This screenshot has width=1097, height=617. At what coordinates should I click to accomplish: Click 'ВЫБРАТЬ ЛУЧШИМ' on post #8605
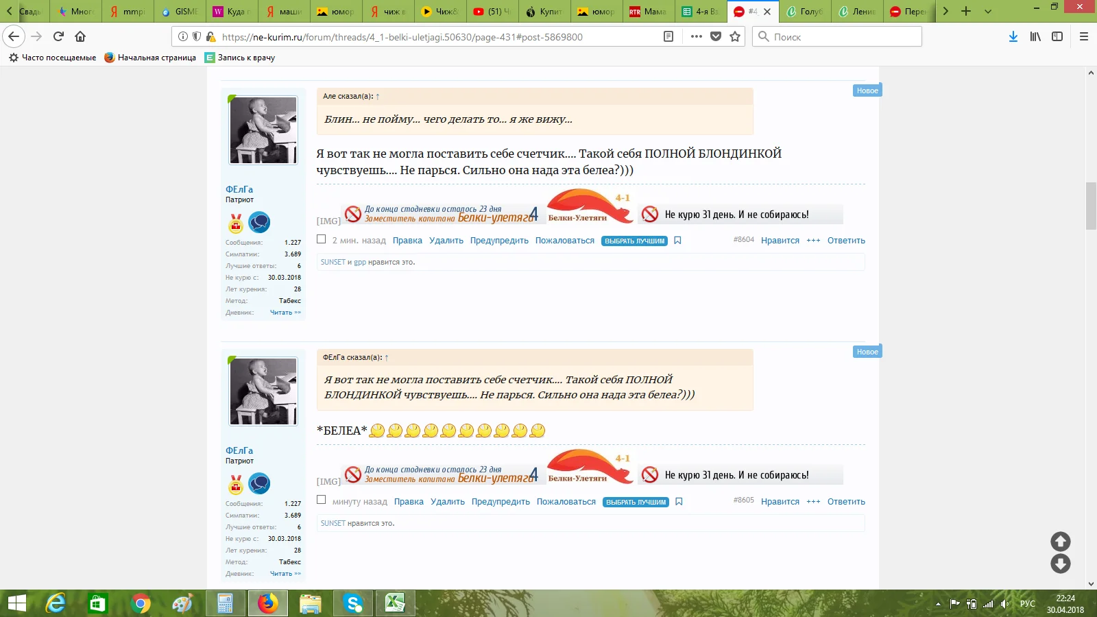pos(636,503)
